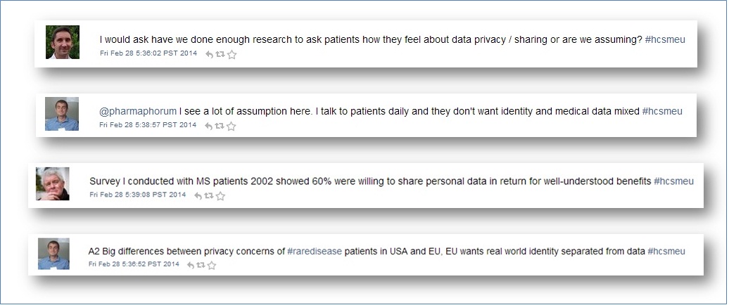
Task: Star the @pharmaphorum assumption tweet
Action: tap(231, 126)
